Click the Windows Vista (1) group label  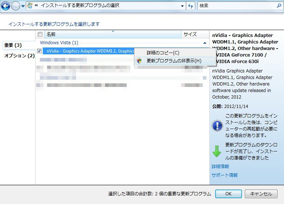(59, 43)
